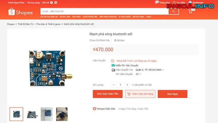The image size is (218, 123).
Task: Open Thiết Bị Điện Tử breadcrumb link
Action: point(25,24)
